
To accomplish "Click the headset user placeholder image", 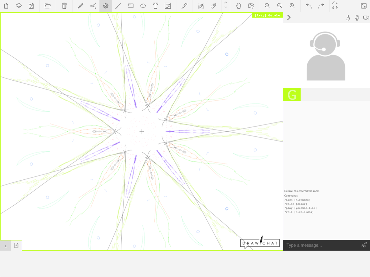I will point(326,56).
